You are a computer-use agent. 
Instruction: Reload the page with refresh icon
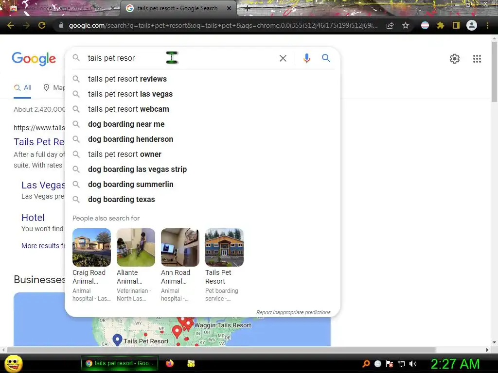point(42,25)
